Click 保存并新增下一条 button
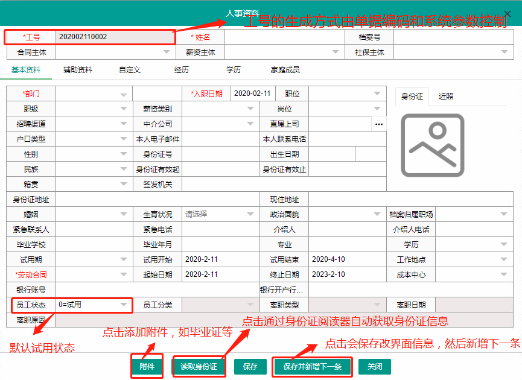522x380 pixels. tap(313, 366)
